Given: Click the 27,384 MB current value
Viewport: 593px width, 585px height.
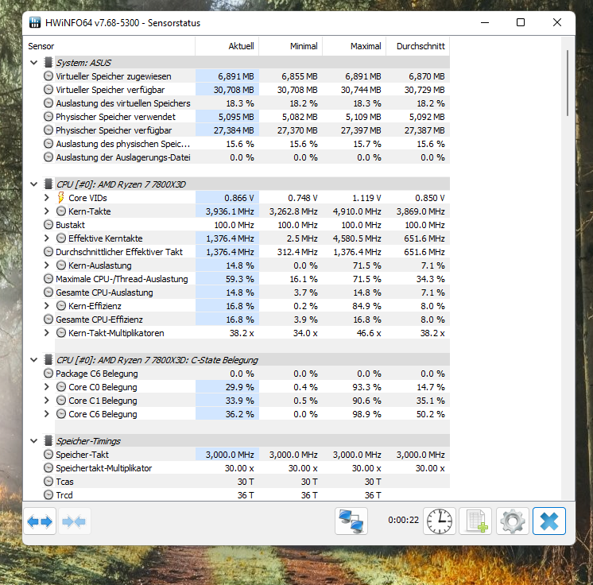Looking at the screenshot, I should 234,130.
